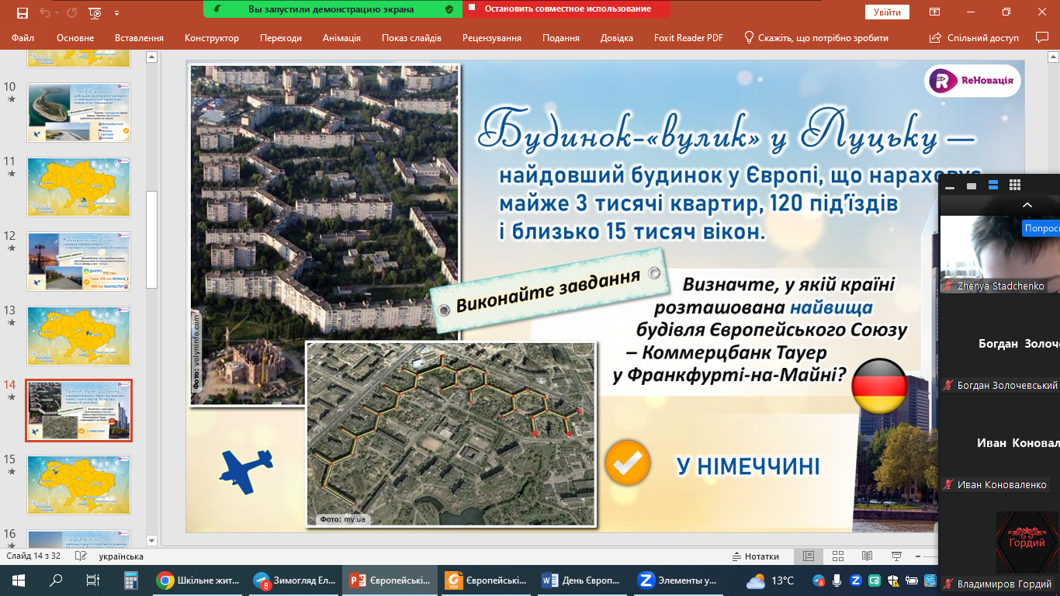Open ribbon display options icon

[x=935, y=12]
